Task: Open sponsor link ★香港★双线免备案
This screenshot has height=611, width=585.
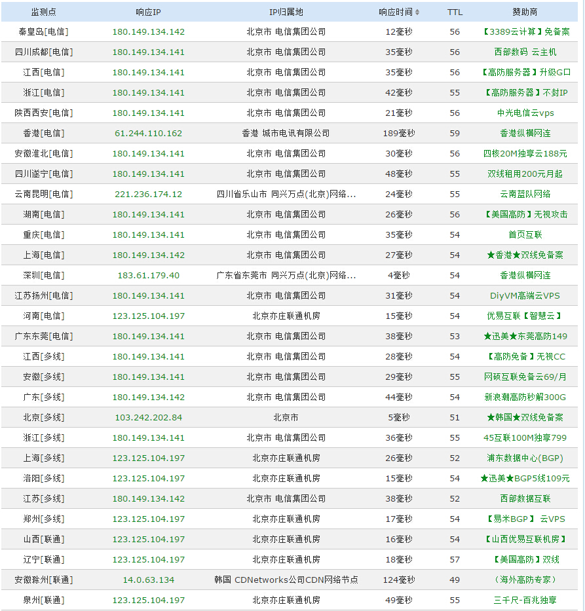Action: tap(525, 255)
